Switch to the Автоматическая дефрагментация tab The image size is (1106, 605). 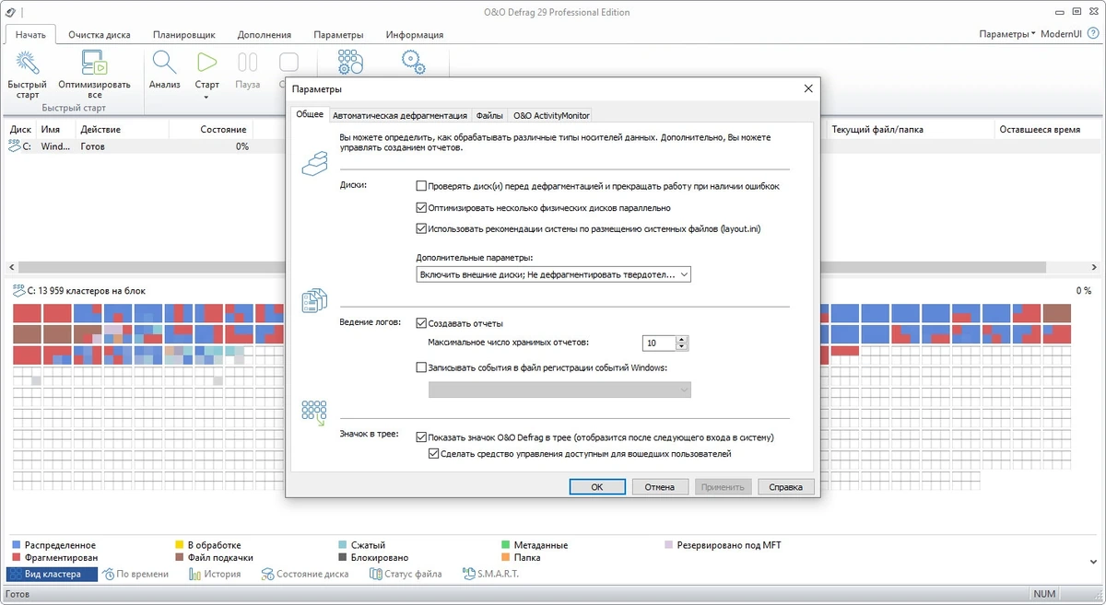(400, 116)
